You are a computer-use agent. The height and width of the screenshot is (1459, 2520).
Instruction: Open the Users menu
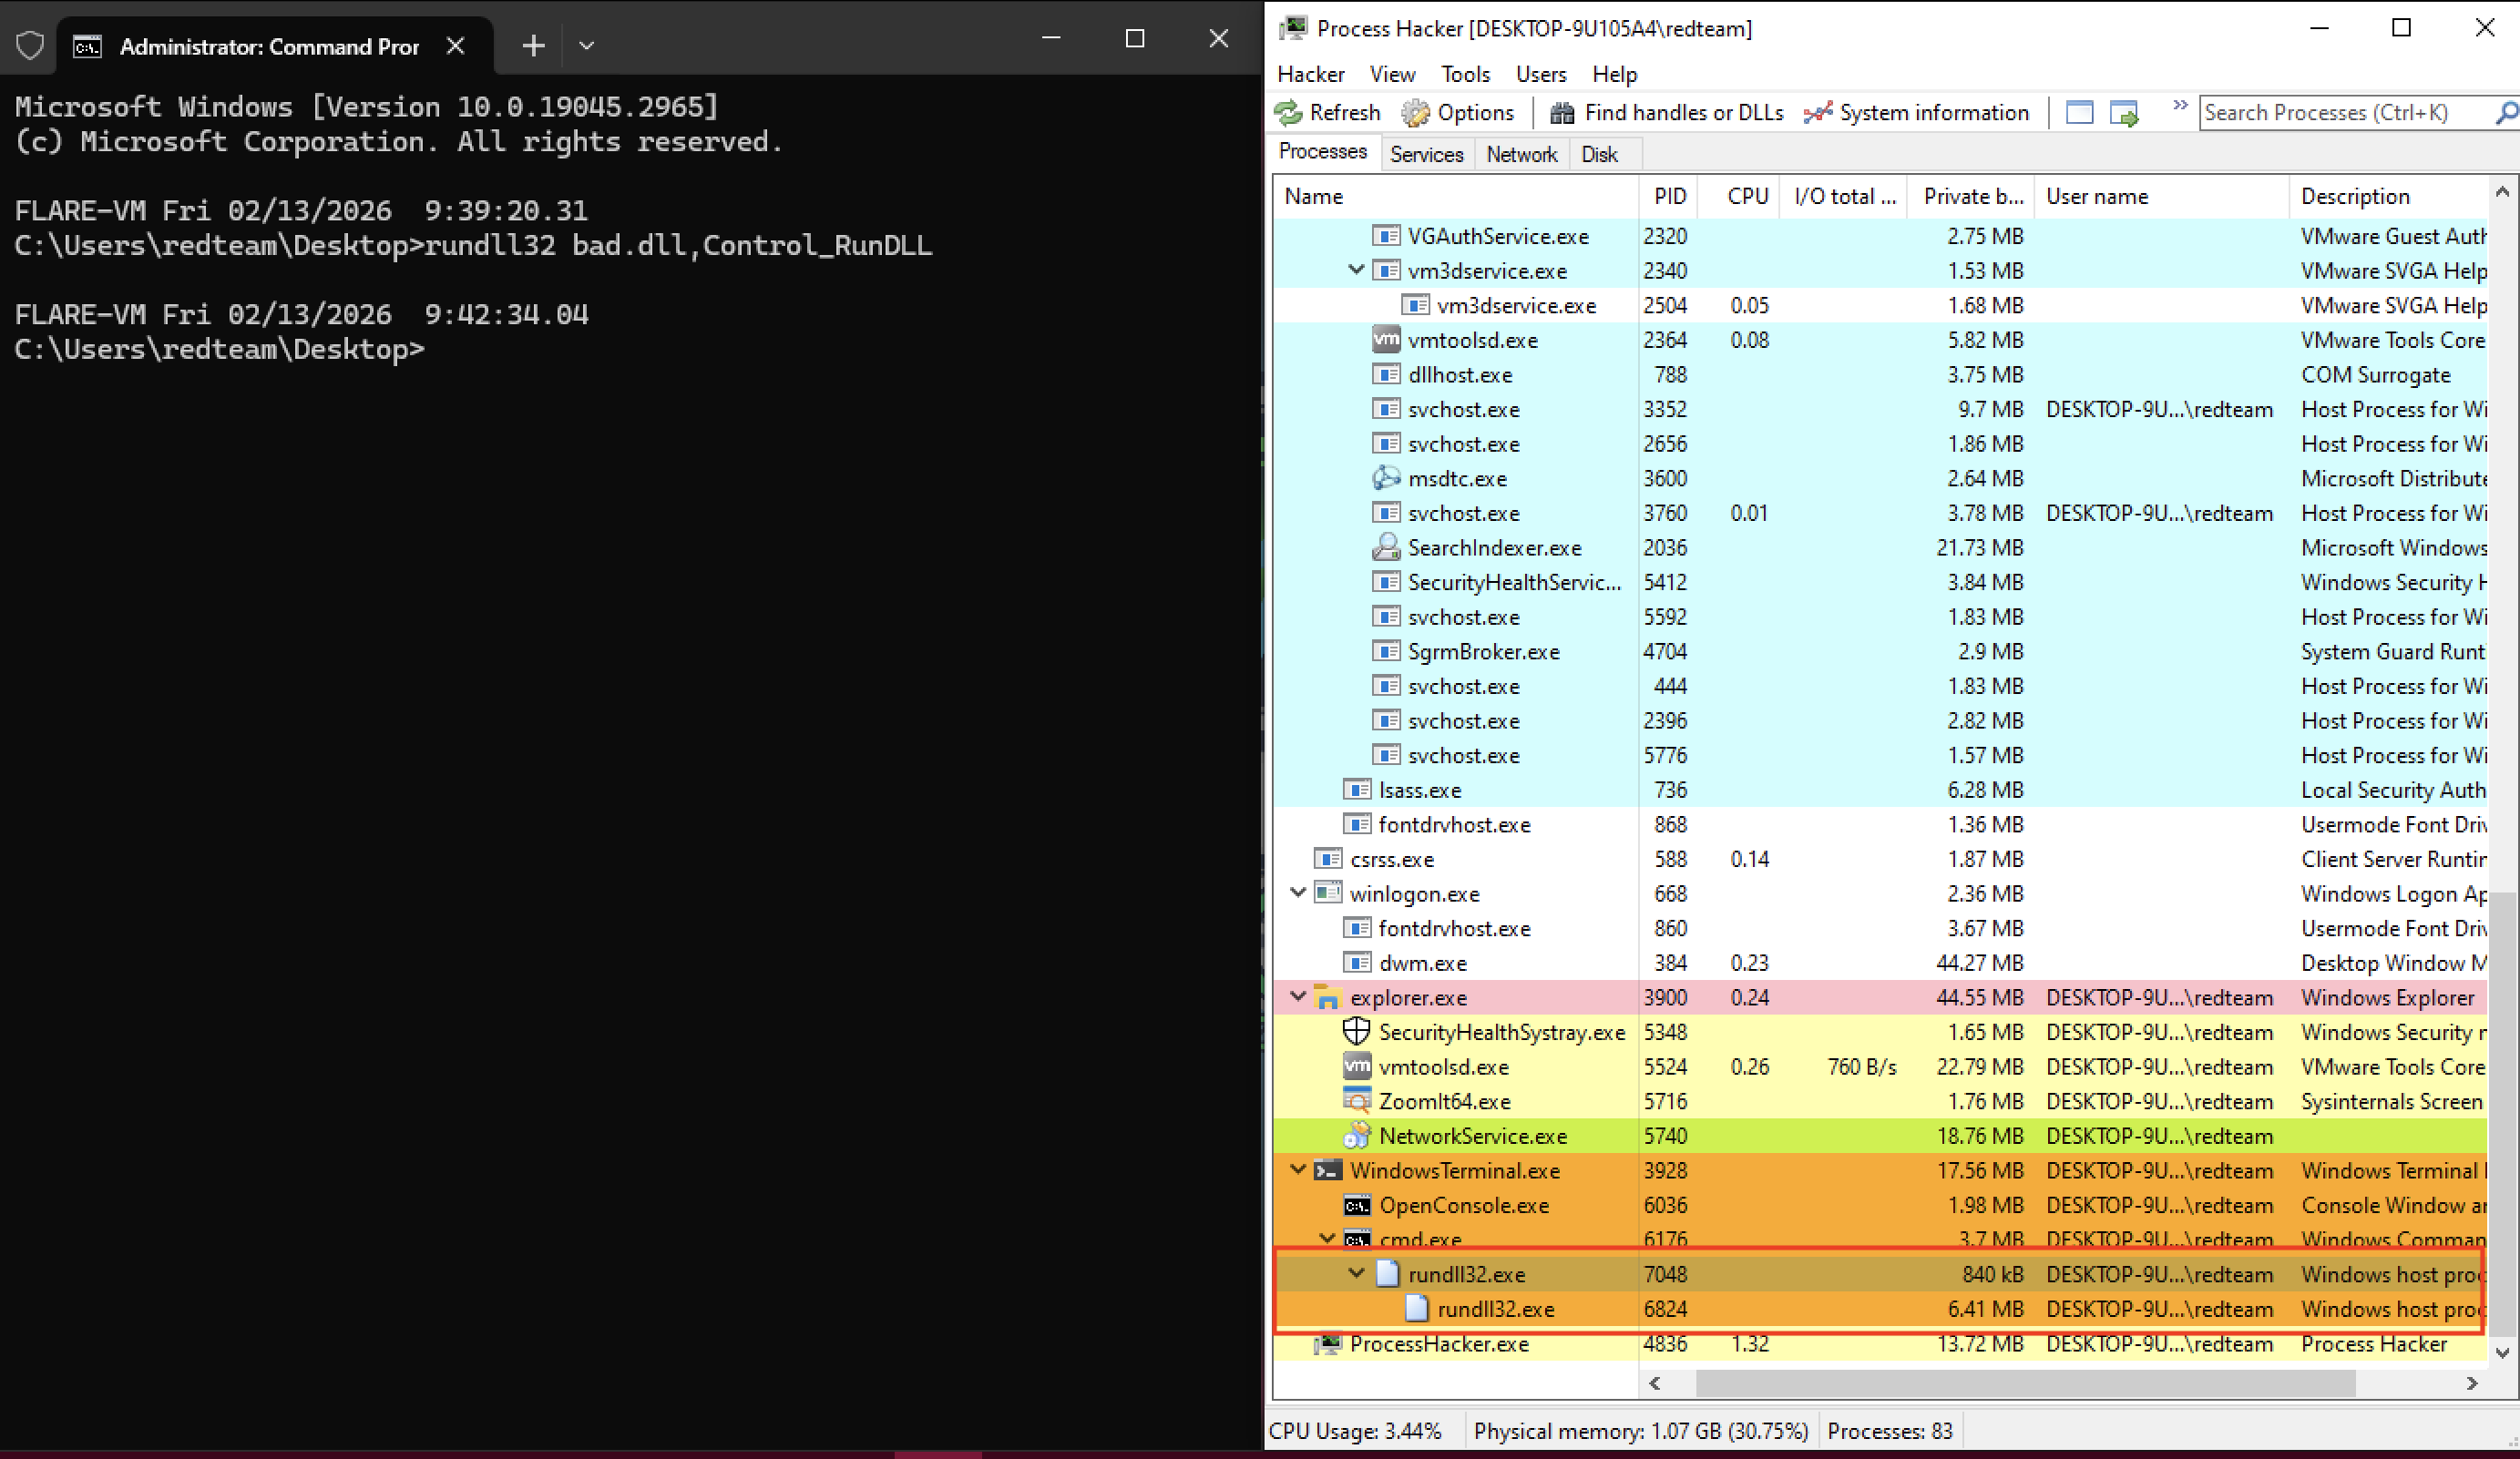tap(1541, 74)
